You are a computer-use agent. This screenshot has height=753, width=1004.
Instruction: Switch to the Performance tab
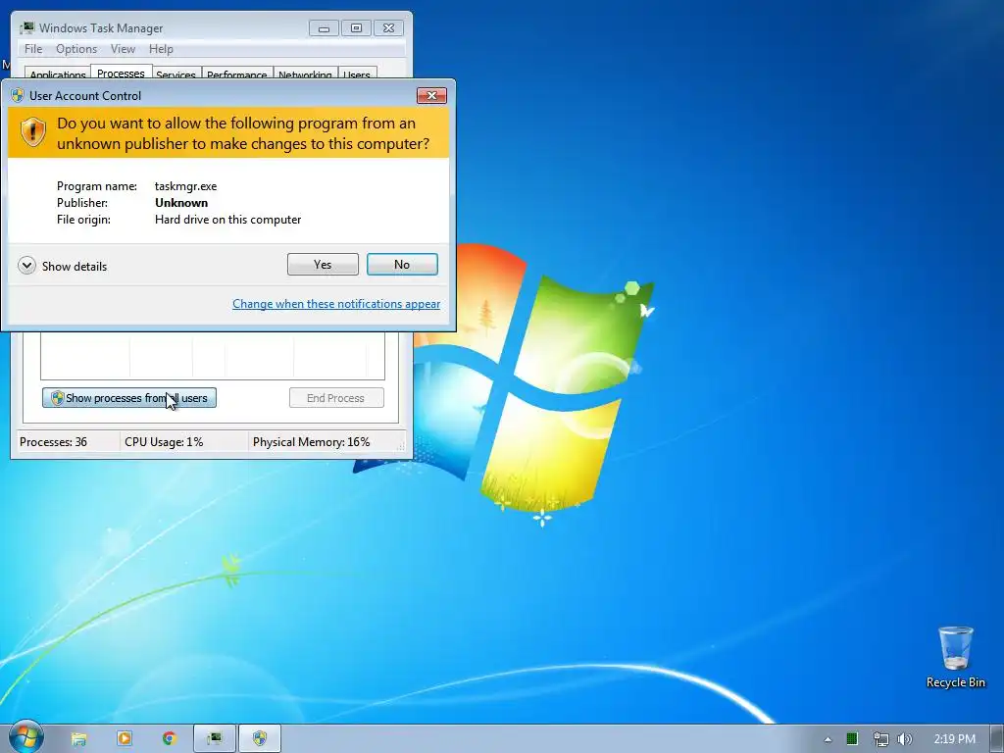pyautogui.click(x=237, y=74)
